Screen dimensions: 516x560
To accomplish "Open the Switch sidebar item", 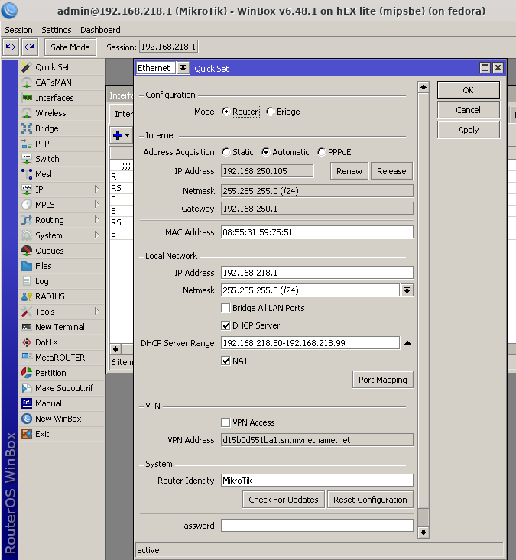I will tap(61, 159).
